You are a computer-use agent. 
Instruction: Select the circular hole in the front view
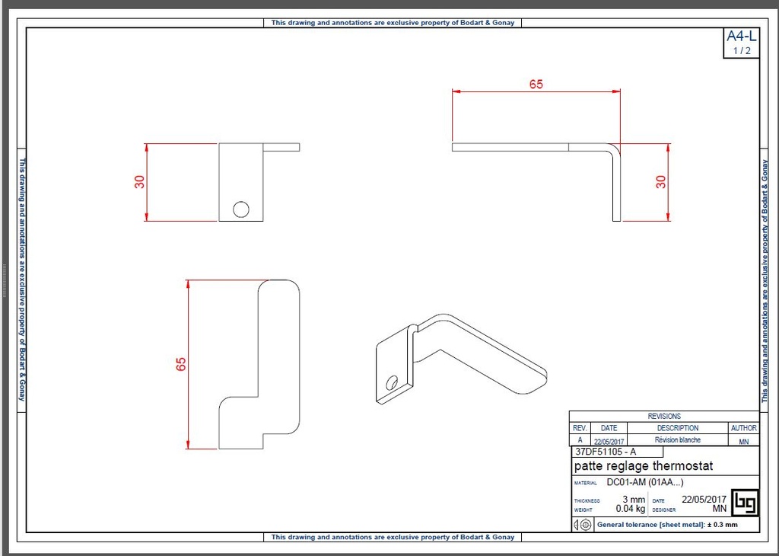pyautogui.click(x=241, y=209)
